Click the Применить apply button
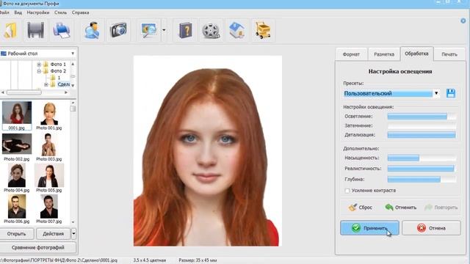The image size is (470, 264). (369, 228)
